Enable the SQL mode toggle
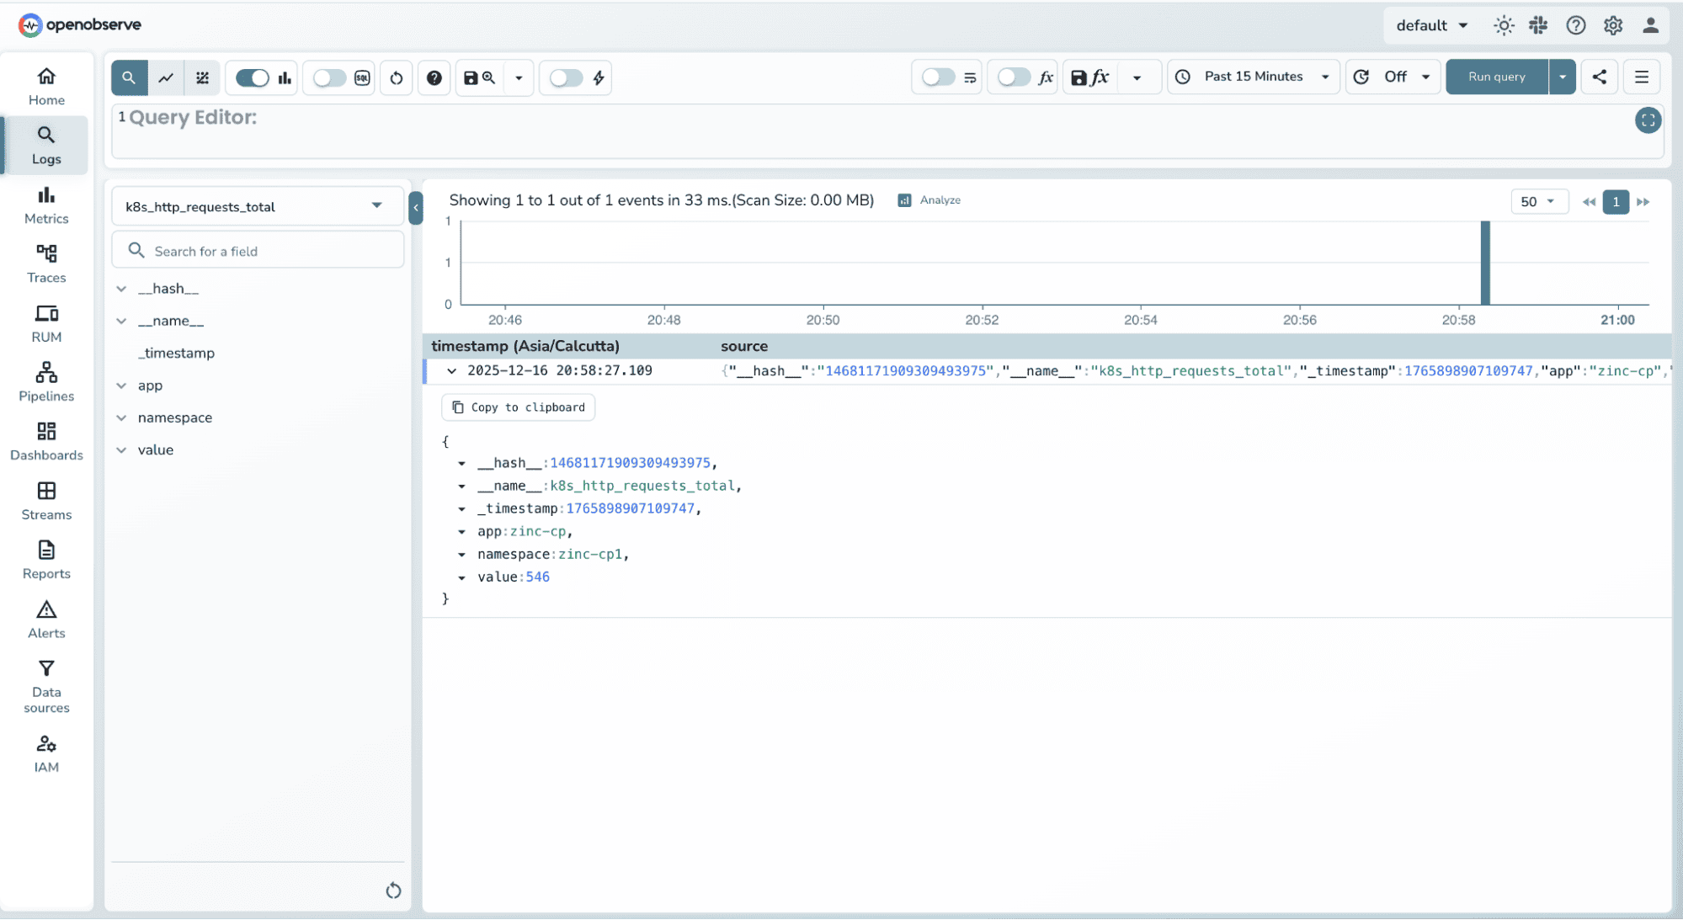This screenshot has width=1683, height=920. (x=328, y=77)
